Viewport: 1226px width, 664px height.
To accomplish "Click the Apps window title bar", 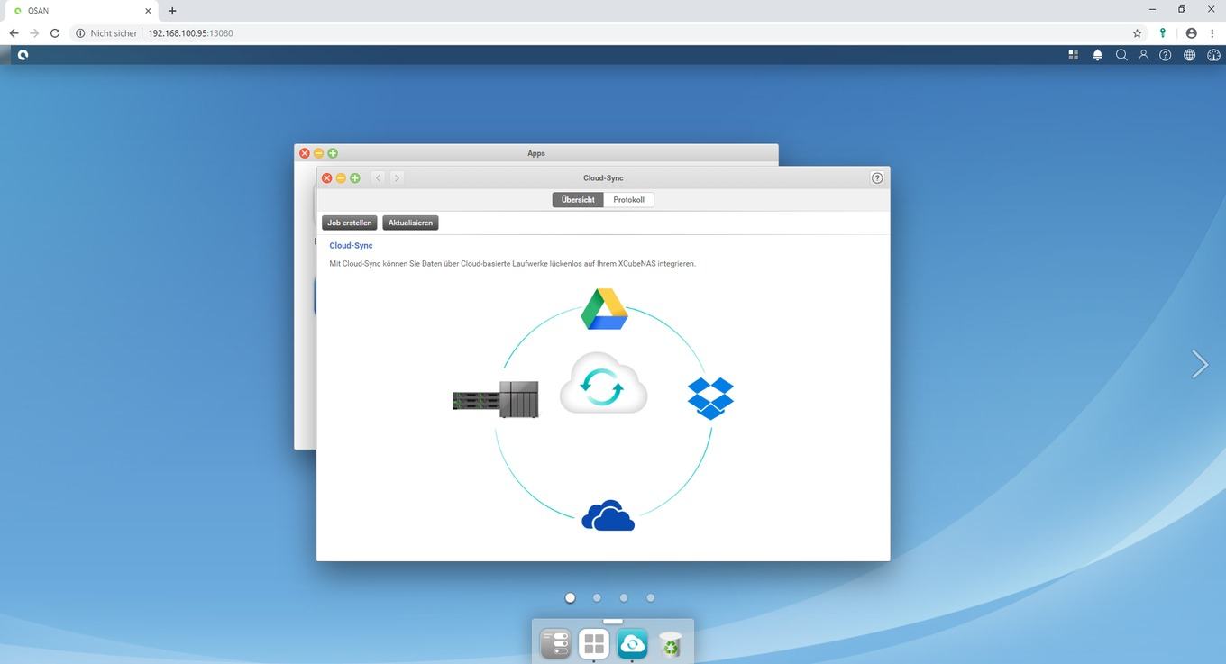I will coord(536,153).
